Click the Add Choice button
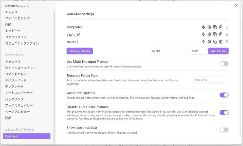This screenshot has height=146, width=243. (x=218, y=51)
